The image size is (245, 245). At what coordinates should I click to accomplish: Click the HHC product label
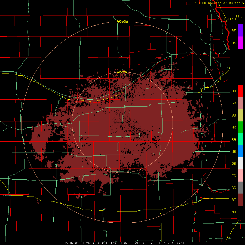(239, 16)
